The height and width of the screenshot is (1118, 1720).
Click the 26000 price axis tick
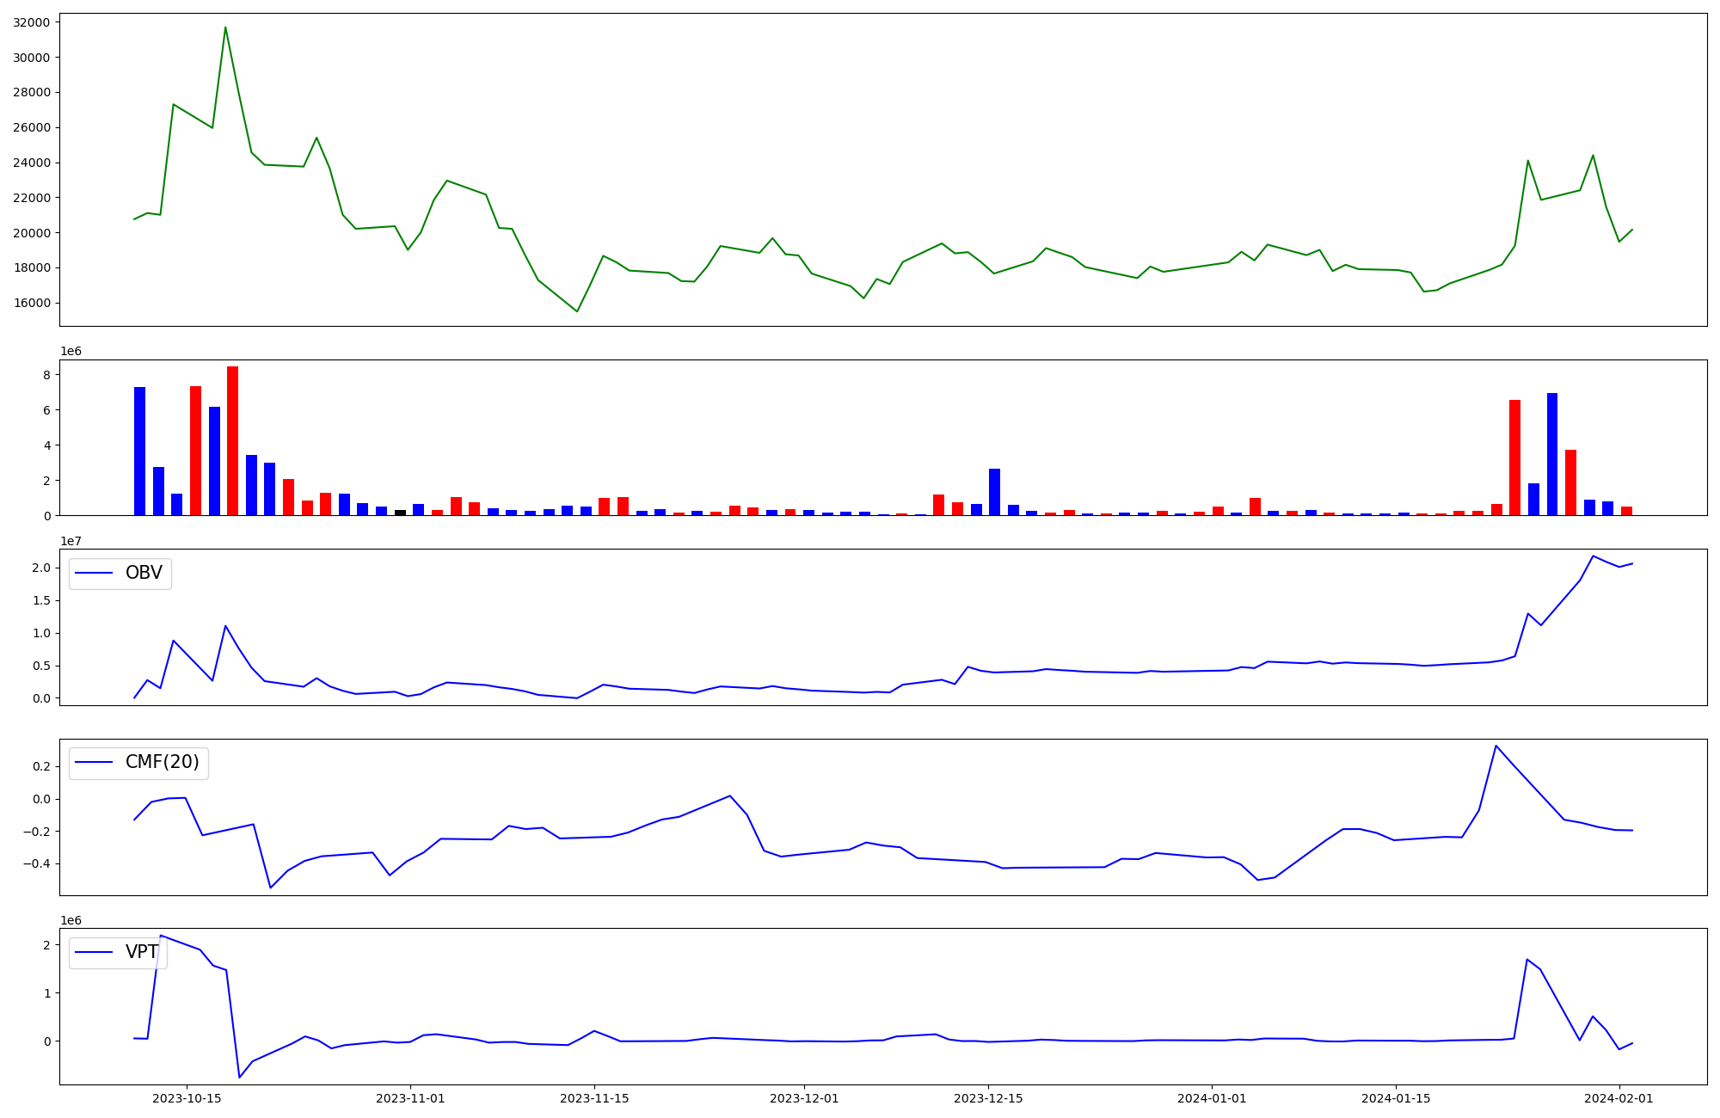[x=32, y=128]
